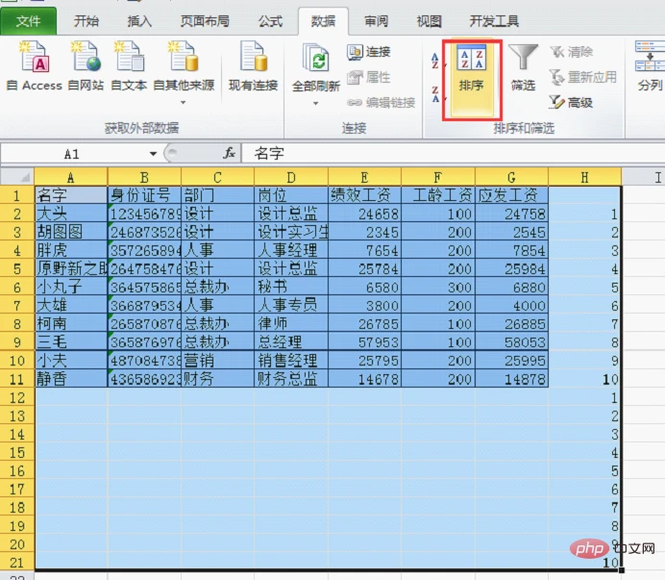Image resolution: width=665 pixels, height=580 pixels.
Task: Select row 21 header
Action: (17, 562)
